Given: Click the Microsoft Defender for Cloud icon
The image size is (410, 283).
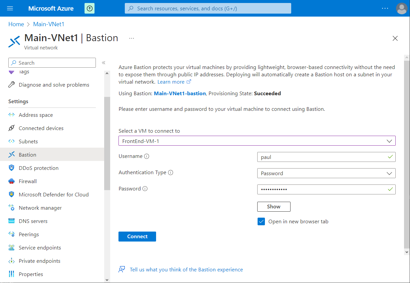Looking at the screenshot, I should [x=12, y=195].
